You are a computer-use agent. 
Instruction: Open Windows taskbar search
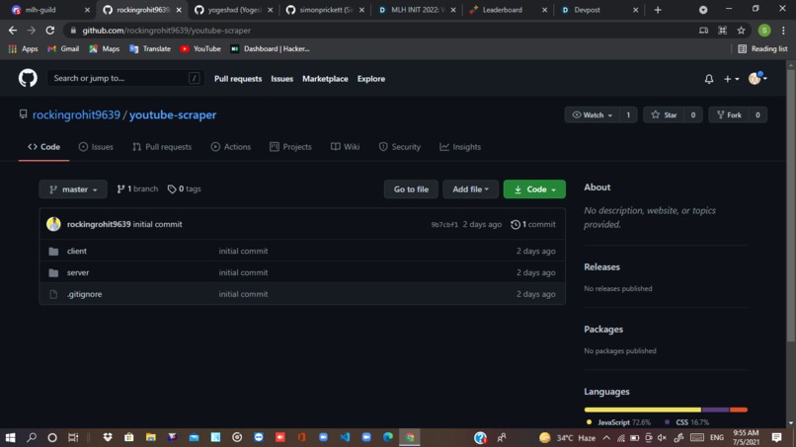tap(32, 437)
